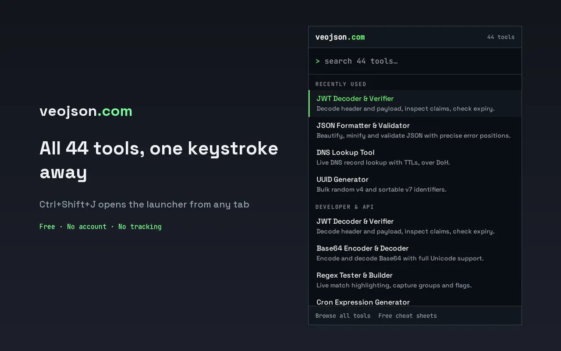Click 'Encode and decode Base64 with full Unicode' text
Viewport: 561px width, 351px height.
(400, 258)
